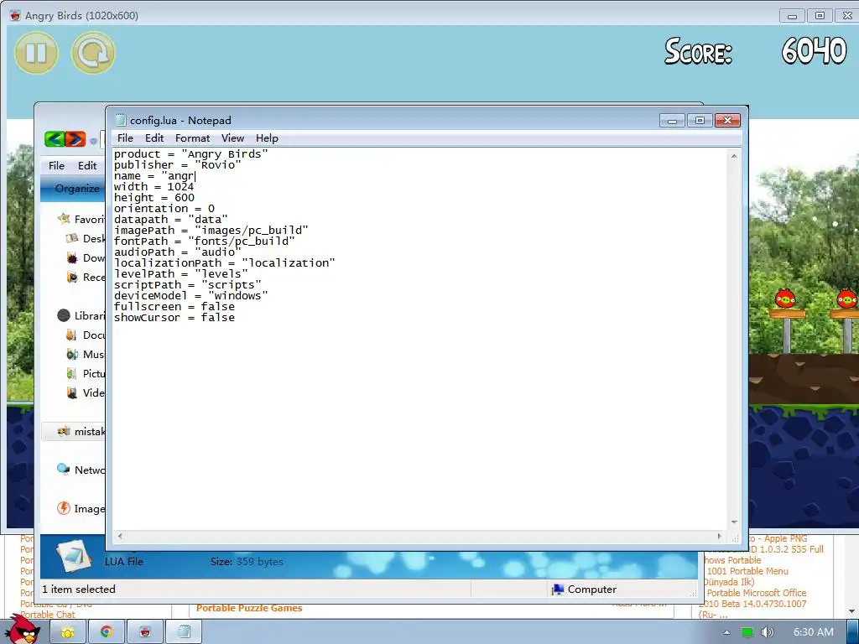This screenshot has height=644, width=859.
Task: Open Explorer's Organize menu
Action: point(76,189)
